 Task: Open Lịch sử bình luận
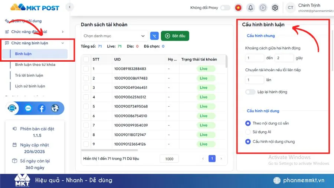pyautogui.click(x=30, y=86)
